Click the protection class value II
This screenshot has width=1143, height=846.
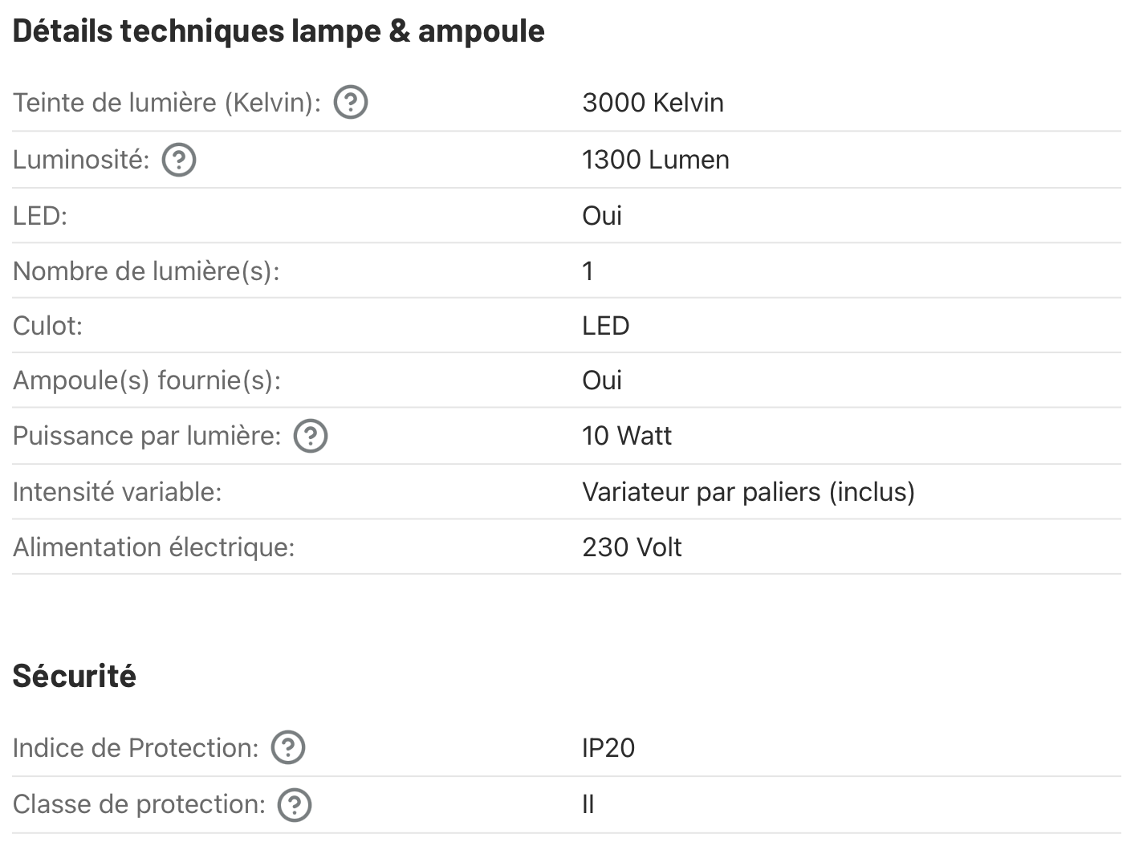click(588, 804)
